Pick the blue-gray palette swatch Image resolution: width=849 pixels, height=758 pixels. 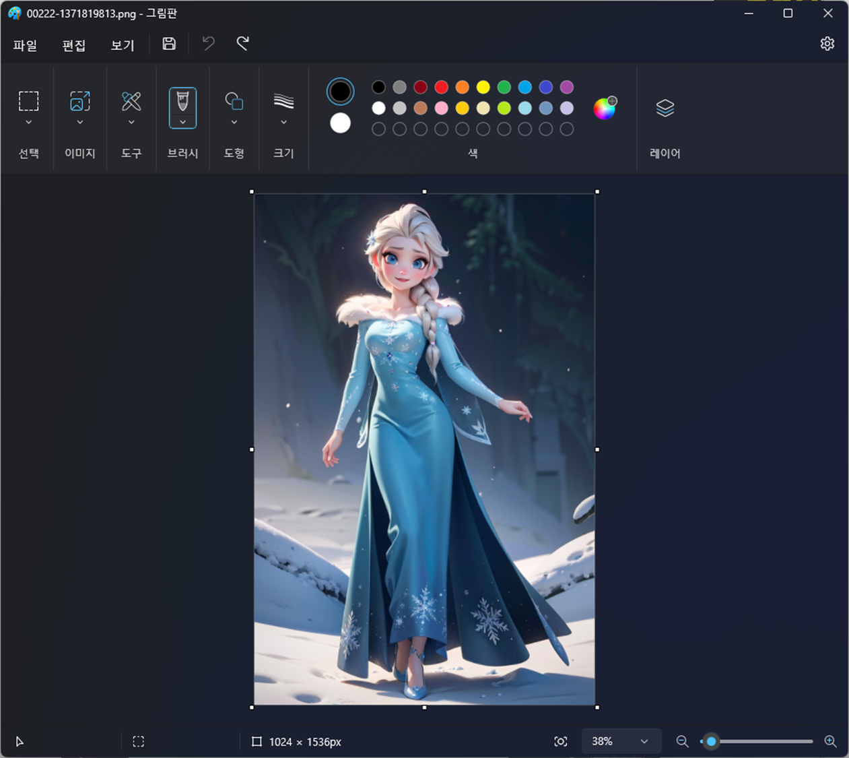545,108
